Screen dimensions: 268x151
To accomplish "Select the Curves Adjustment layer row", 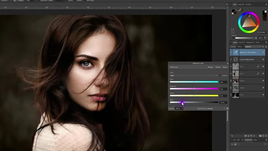I will click(x=247, y=60).
